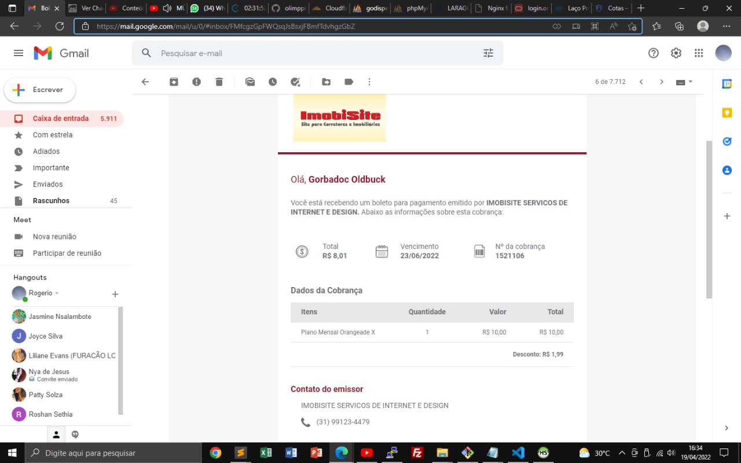Show search options filter icon
Viewport: 741px width, 463px height.
pos(489,53)
